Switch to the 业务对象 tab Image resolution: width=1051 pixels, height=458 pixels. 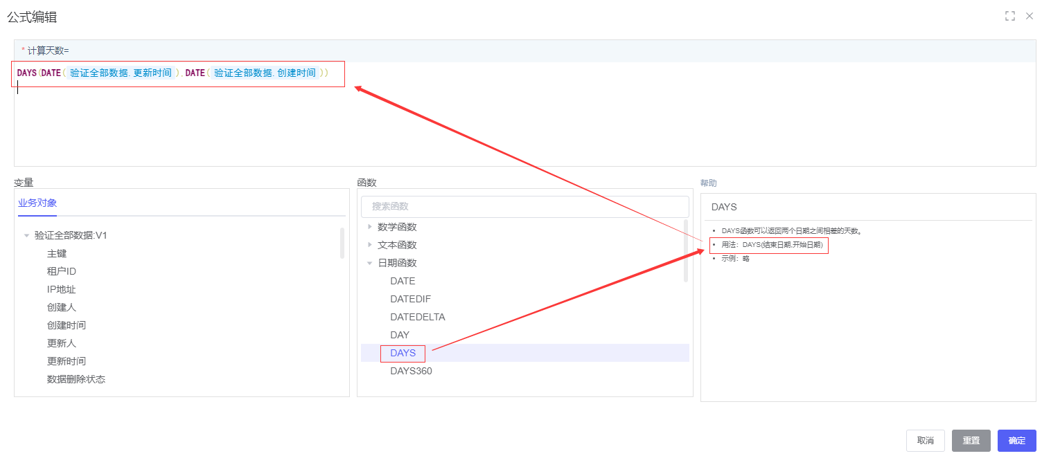pos(37,203)
